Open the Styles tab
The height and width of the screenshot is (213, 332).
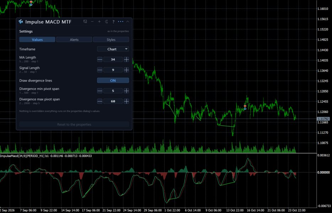pyautogui.click(x=111, y=39)
